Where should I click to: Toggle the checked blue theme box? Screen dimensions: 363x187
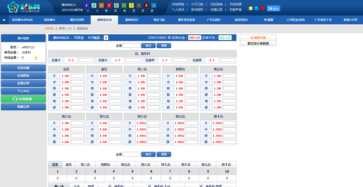click(256, 8)
